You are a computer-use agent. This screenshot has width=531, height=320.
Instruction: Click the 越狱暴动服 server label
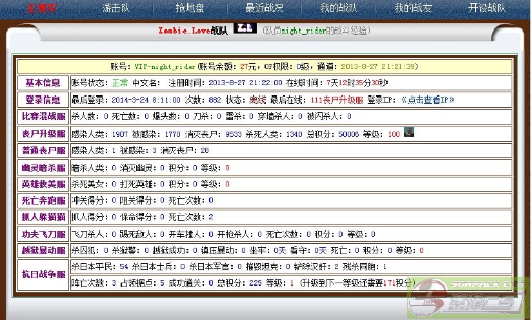pyautogui.click(x=43, y=250)
